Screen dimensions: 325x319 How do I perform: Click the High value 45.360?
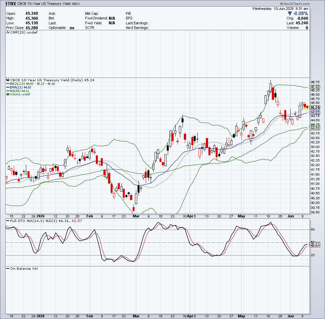[32, 18]
